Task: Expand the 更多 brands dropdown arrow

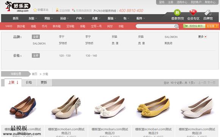Action: (x=206, y=37)
